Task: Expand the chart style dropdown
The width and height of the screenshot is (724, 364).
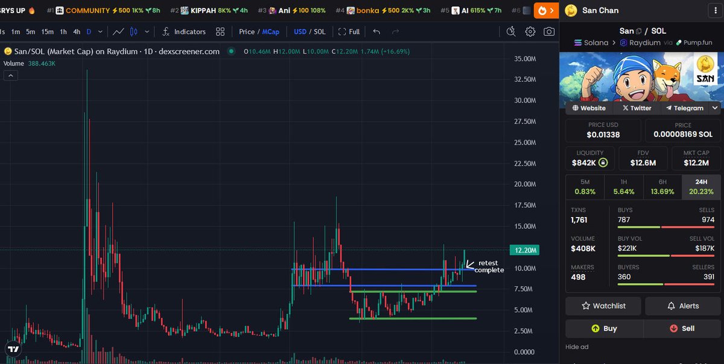Action: (147, 31)
